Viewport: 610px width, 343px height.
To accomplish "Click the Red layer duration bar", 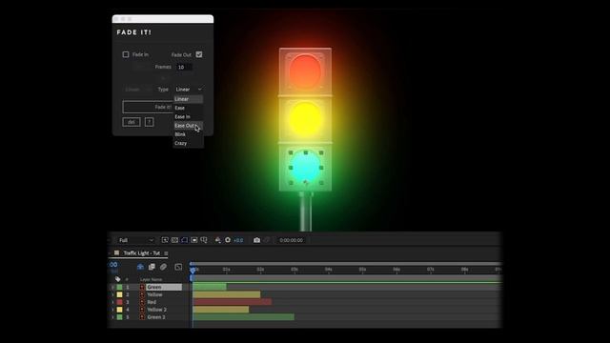I will pyautogui.click(x=233, y=302).
